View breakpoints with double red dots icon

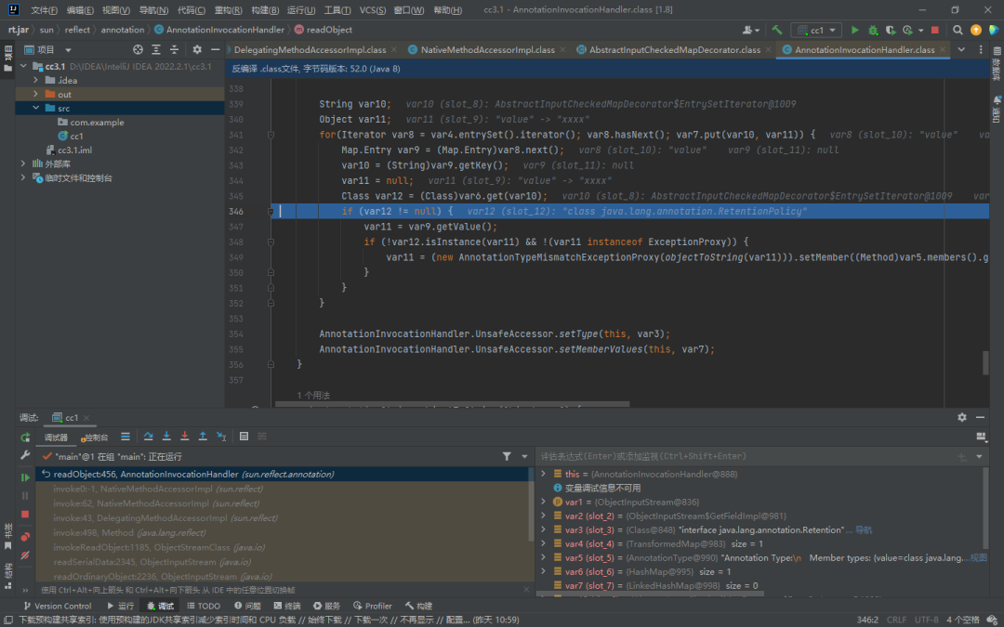point(25,536)
